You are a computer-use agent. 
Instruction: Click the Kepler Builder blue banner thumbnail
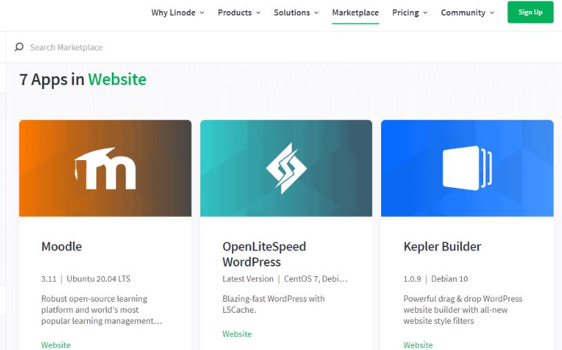click(467, 168)
